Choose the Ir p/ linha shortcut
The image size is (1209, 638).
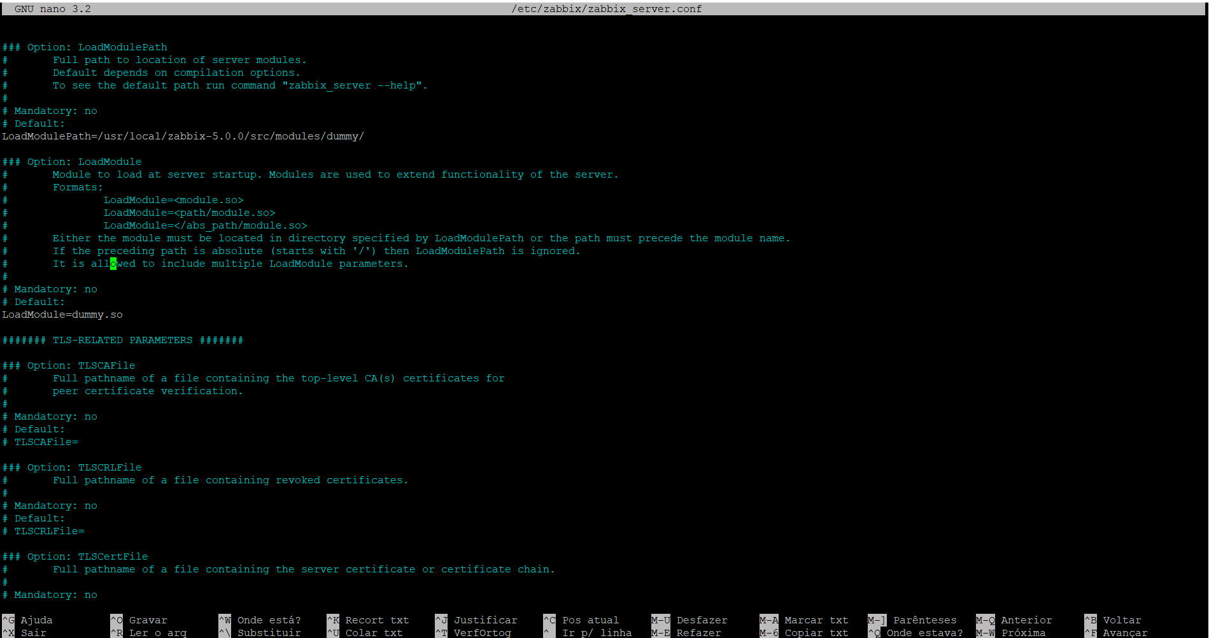tap(588, 633)
